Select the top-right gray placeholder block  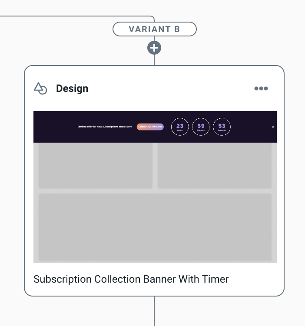point(215,166)
